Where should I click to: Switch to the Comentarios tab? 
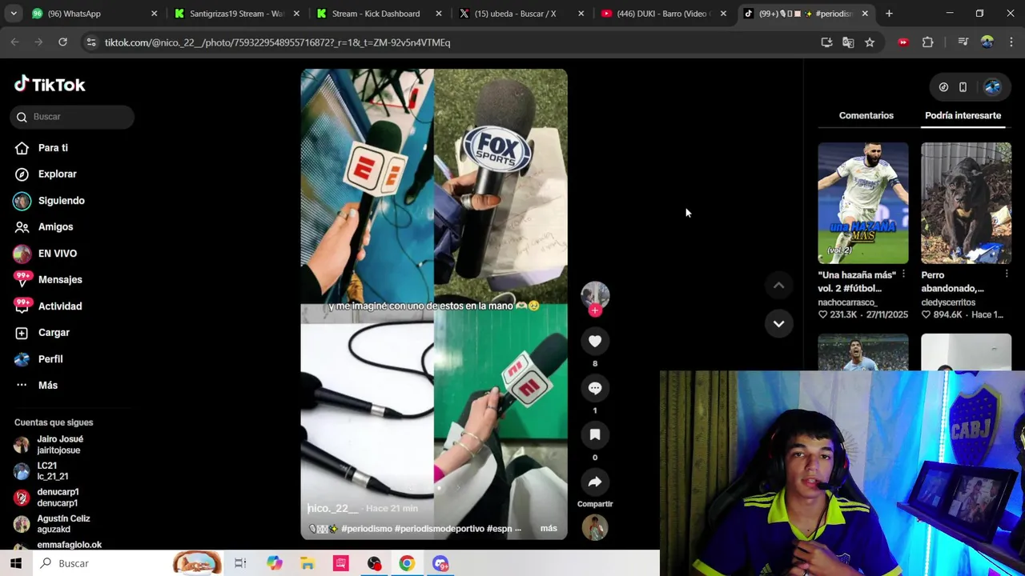tap(866, 115)
